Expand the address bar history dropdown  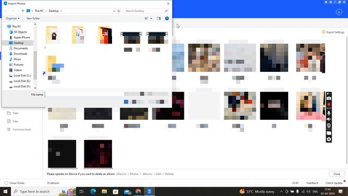(114, 11)
